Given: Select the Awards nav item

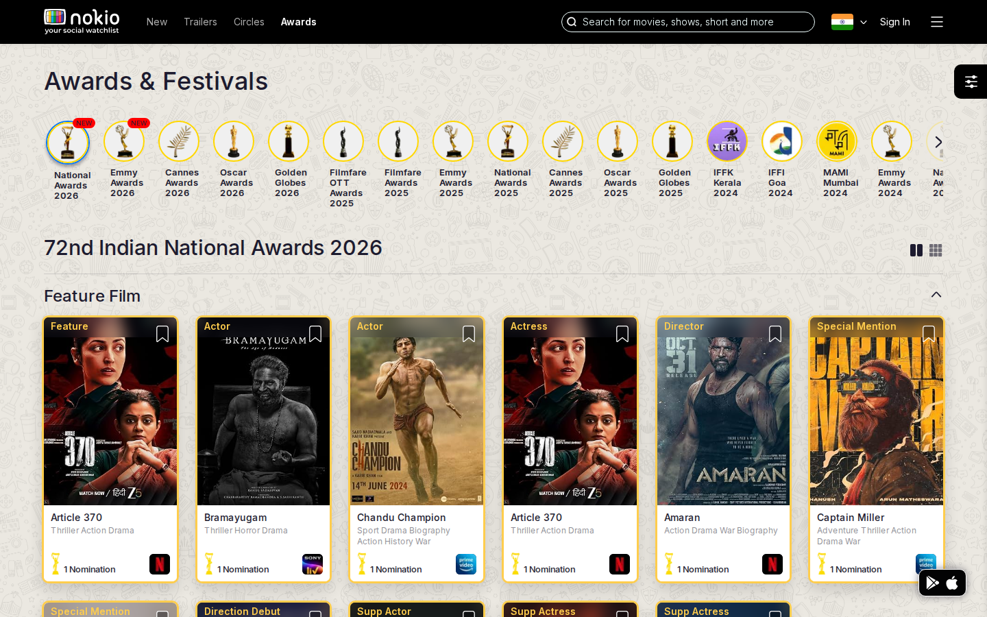Looking at the screenshot, I should (298, 22).
